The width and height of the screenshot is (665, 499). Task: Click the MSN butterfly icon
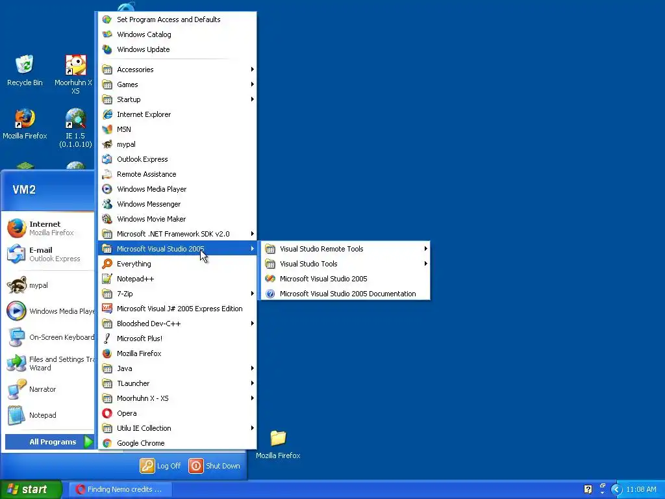pos(107,129)
